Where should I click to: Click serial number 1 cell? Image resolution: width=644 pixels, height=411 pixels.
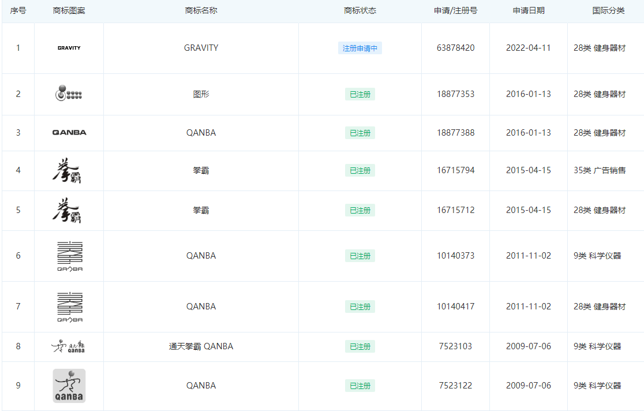coord(18,48)
